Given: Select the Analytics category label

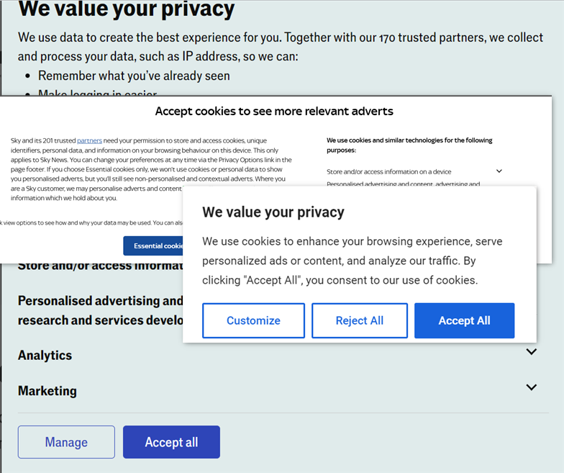Looking at the screenshot, I should (45, 355).
